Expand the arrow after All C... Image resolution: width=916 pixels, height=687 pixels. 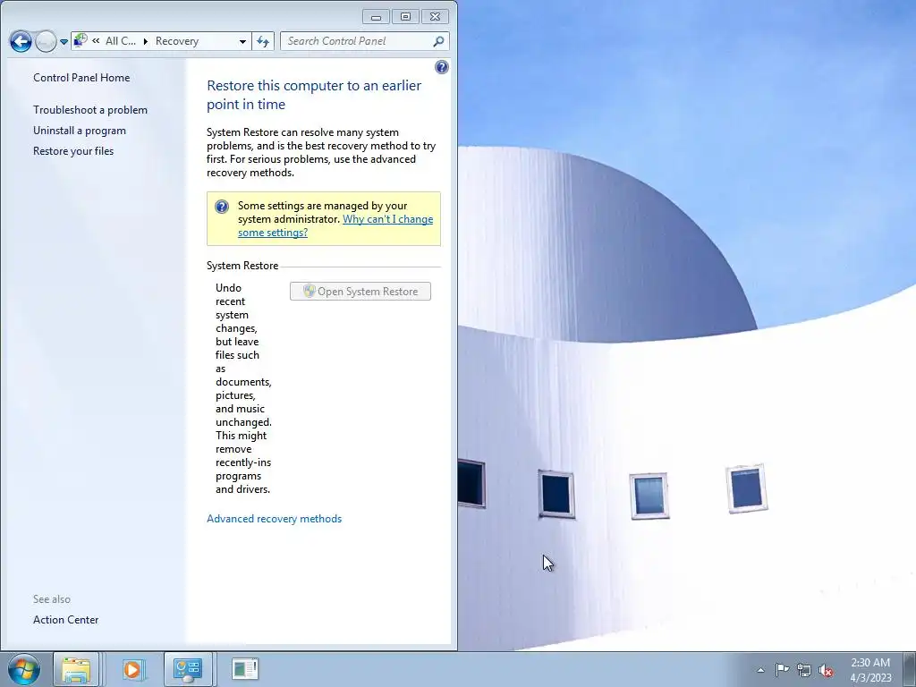point(146,41)
